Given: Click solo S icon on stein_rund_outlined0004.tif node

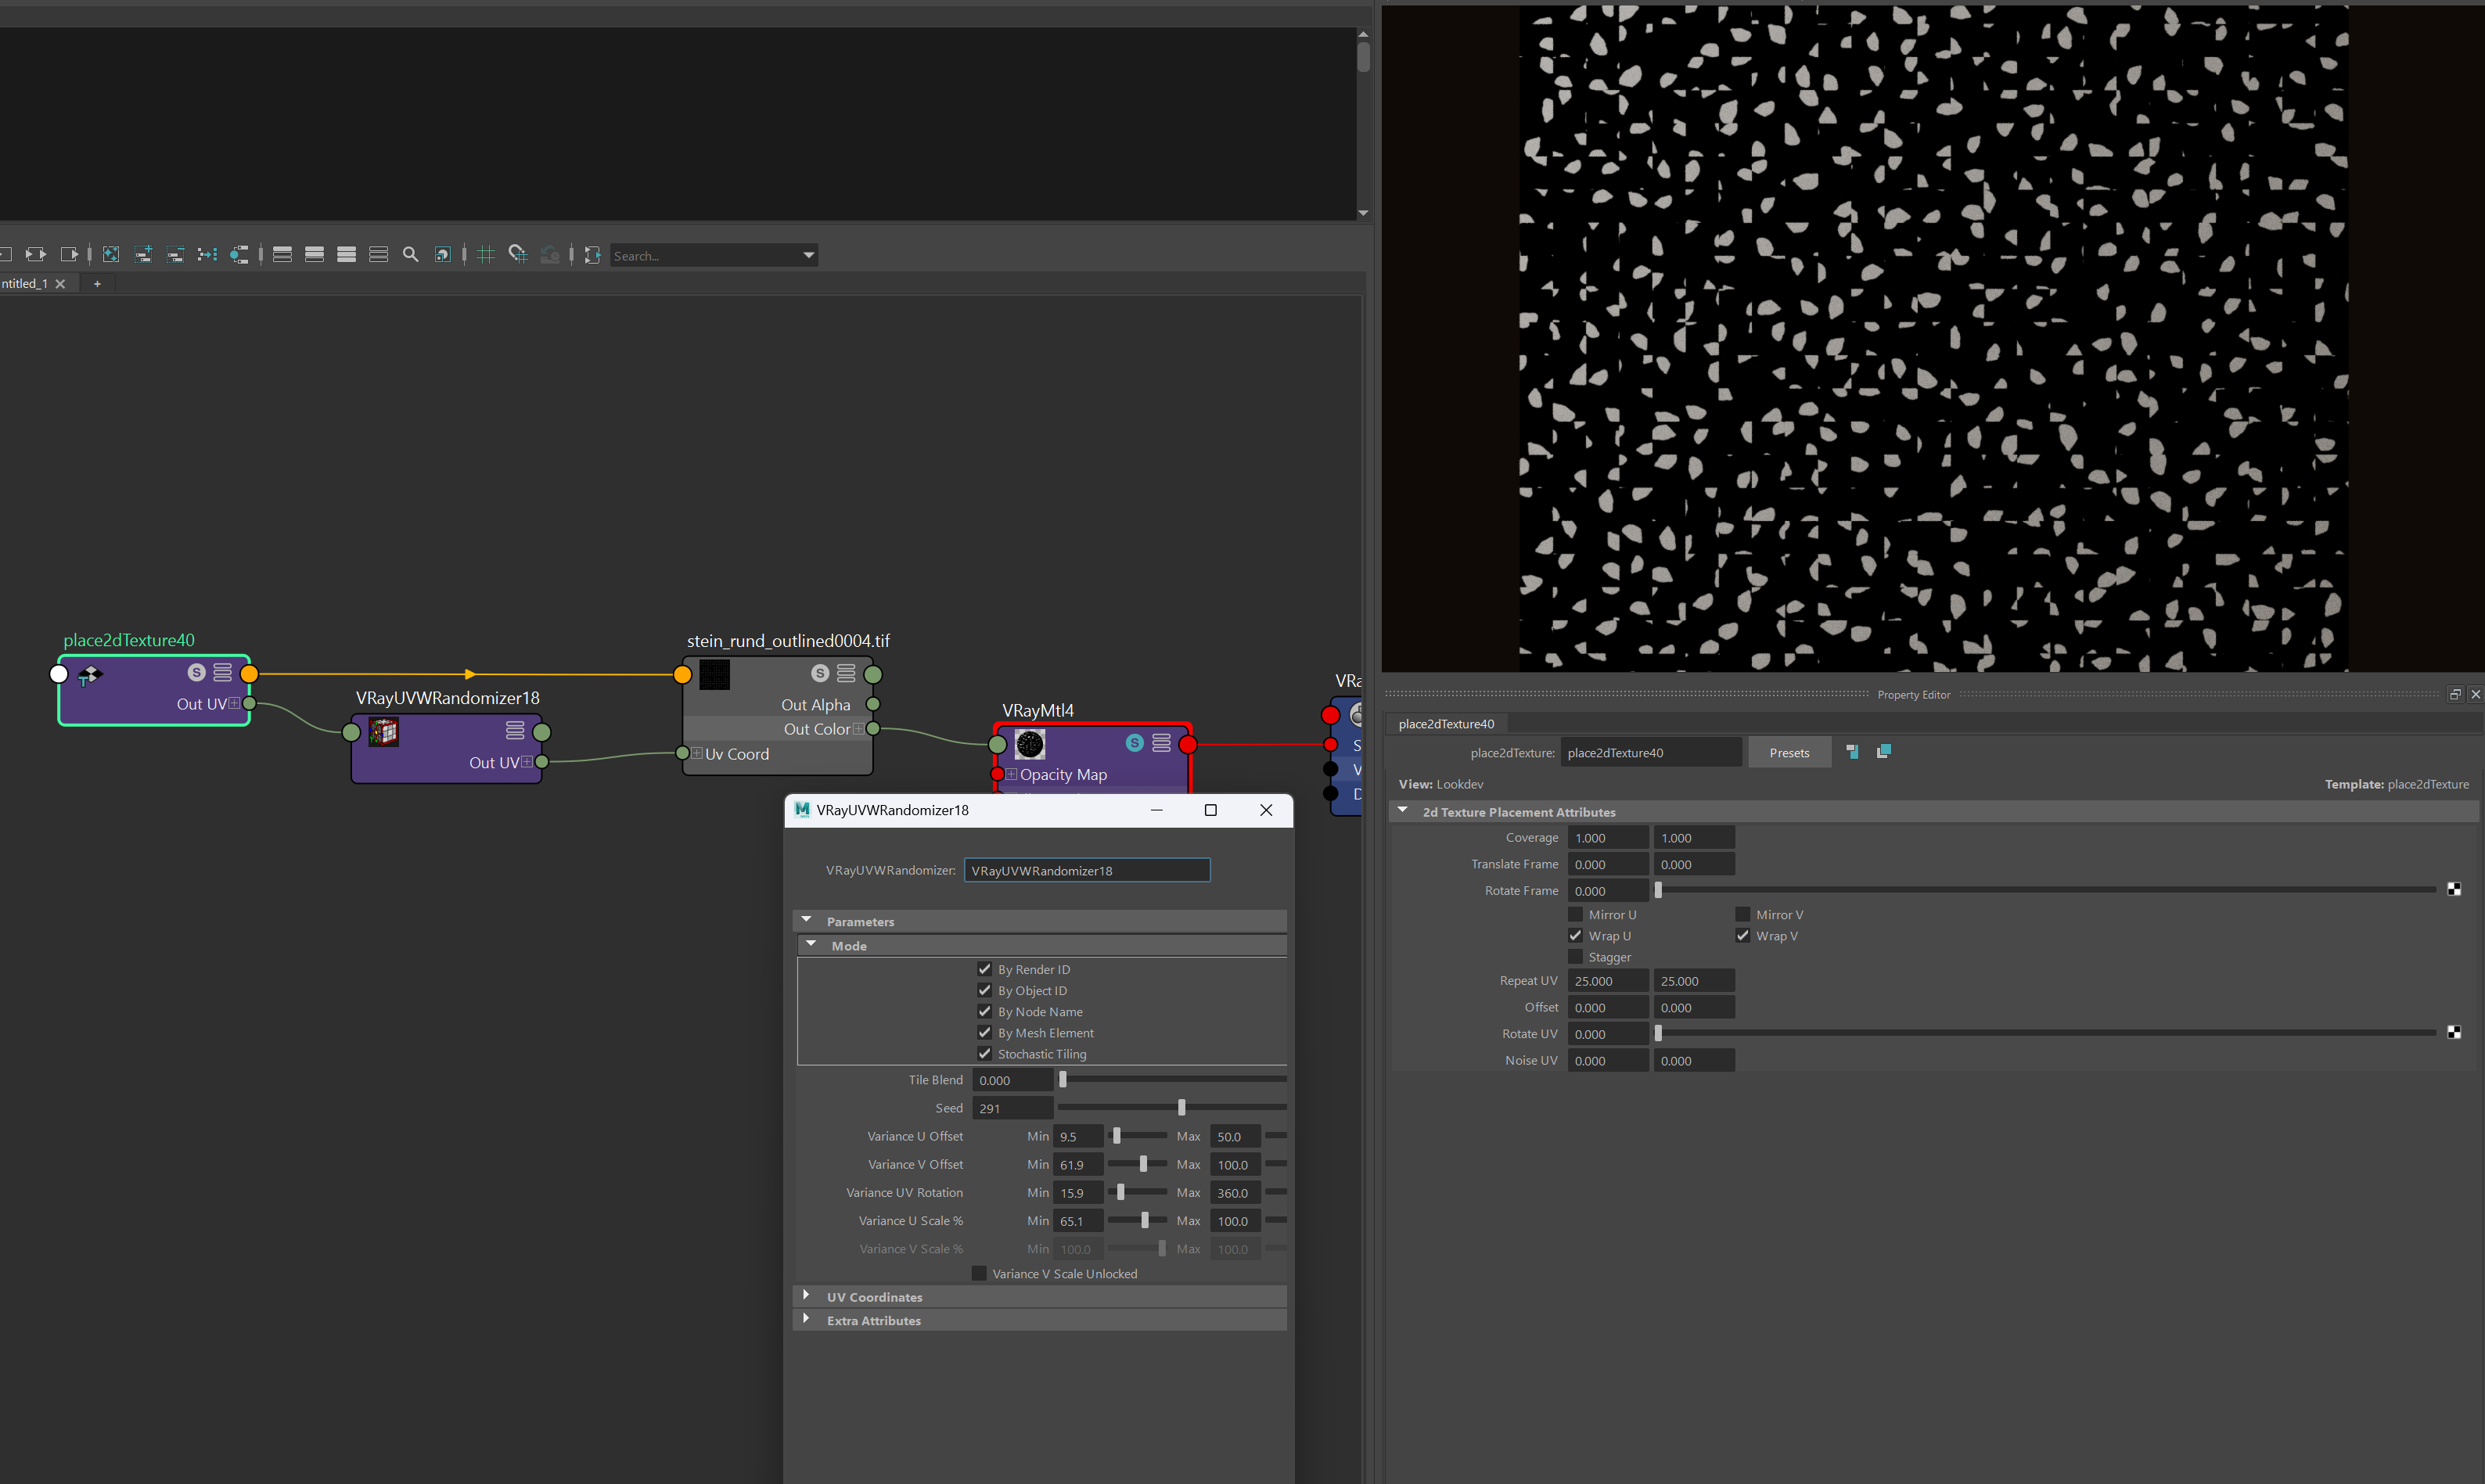Looking at the screenshot, I should point(820,673).
